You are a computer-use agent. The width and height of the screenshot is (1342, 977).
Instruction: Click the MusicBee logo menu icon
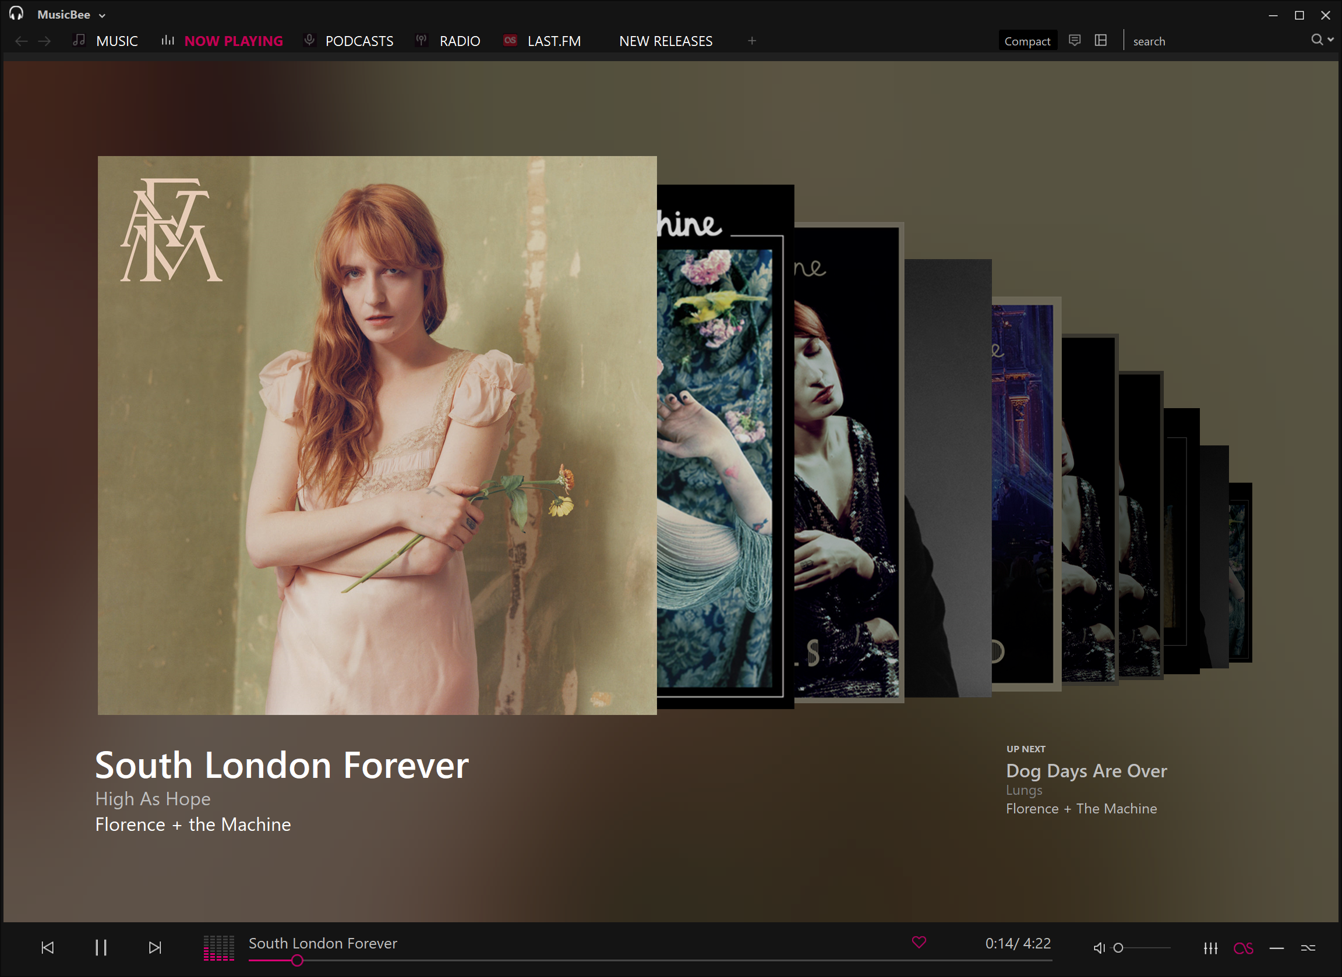pos(15,13)
